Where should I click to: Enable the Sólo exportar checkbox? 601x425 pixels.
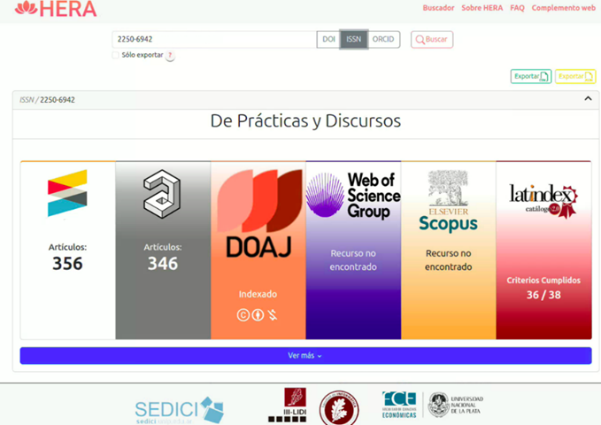(115, 55)
